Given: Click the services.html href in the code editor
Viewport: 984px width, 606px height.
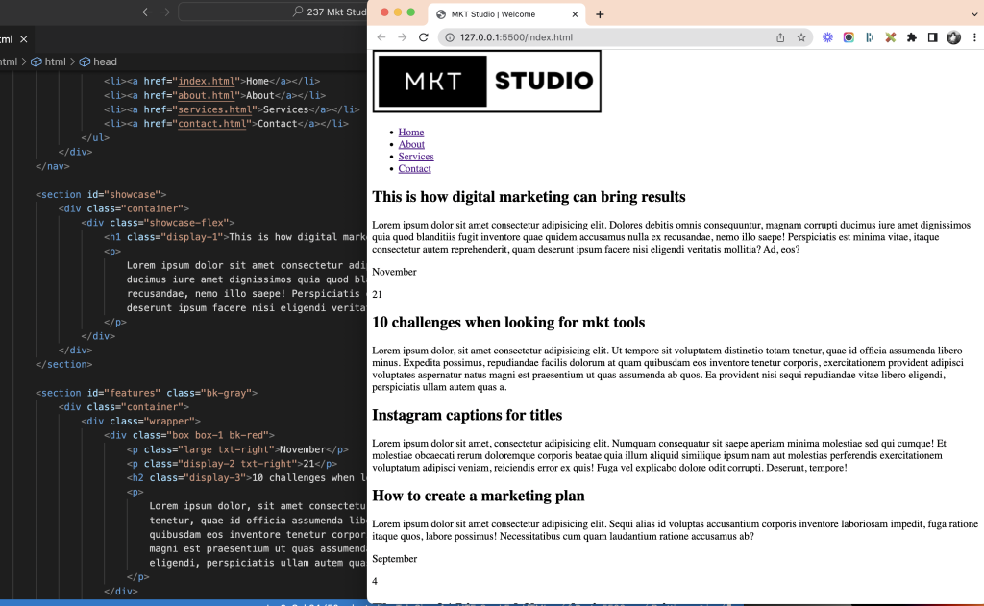Looking at the screenshot, I should tap(215, 109).
